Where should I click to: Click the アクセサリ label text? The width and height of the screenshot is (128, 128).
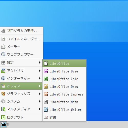(x=15, y=71)
